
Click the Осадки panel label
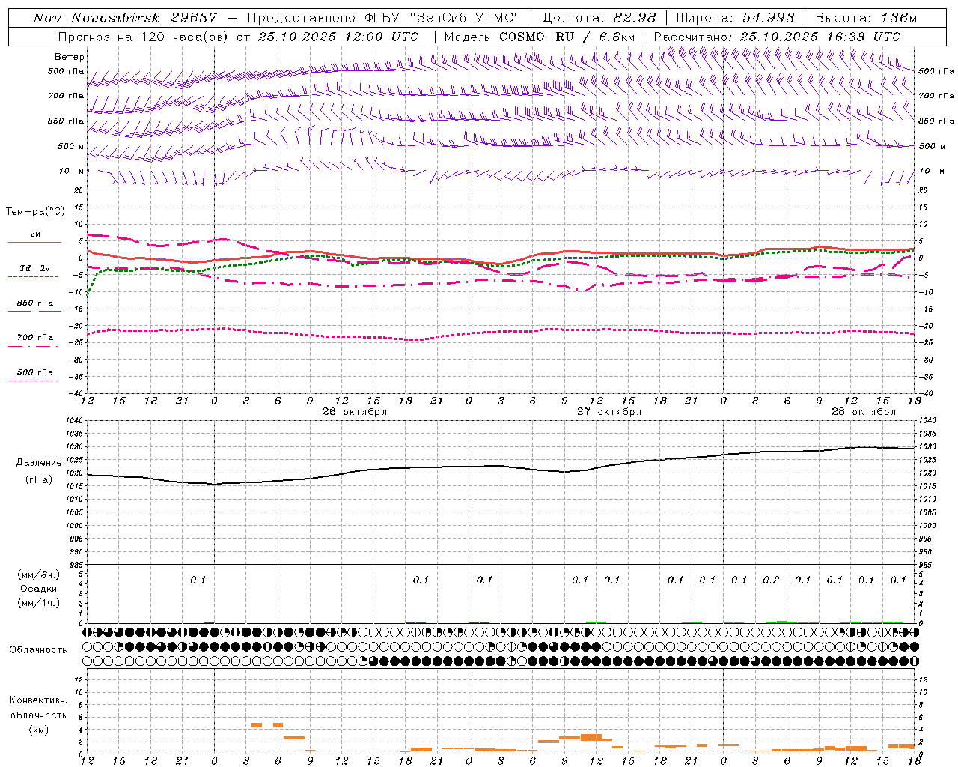pos(39,589)
